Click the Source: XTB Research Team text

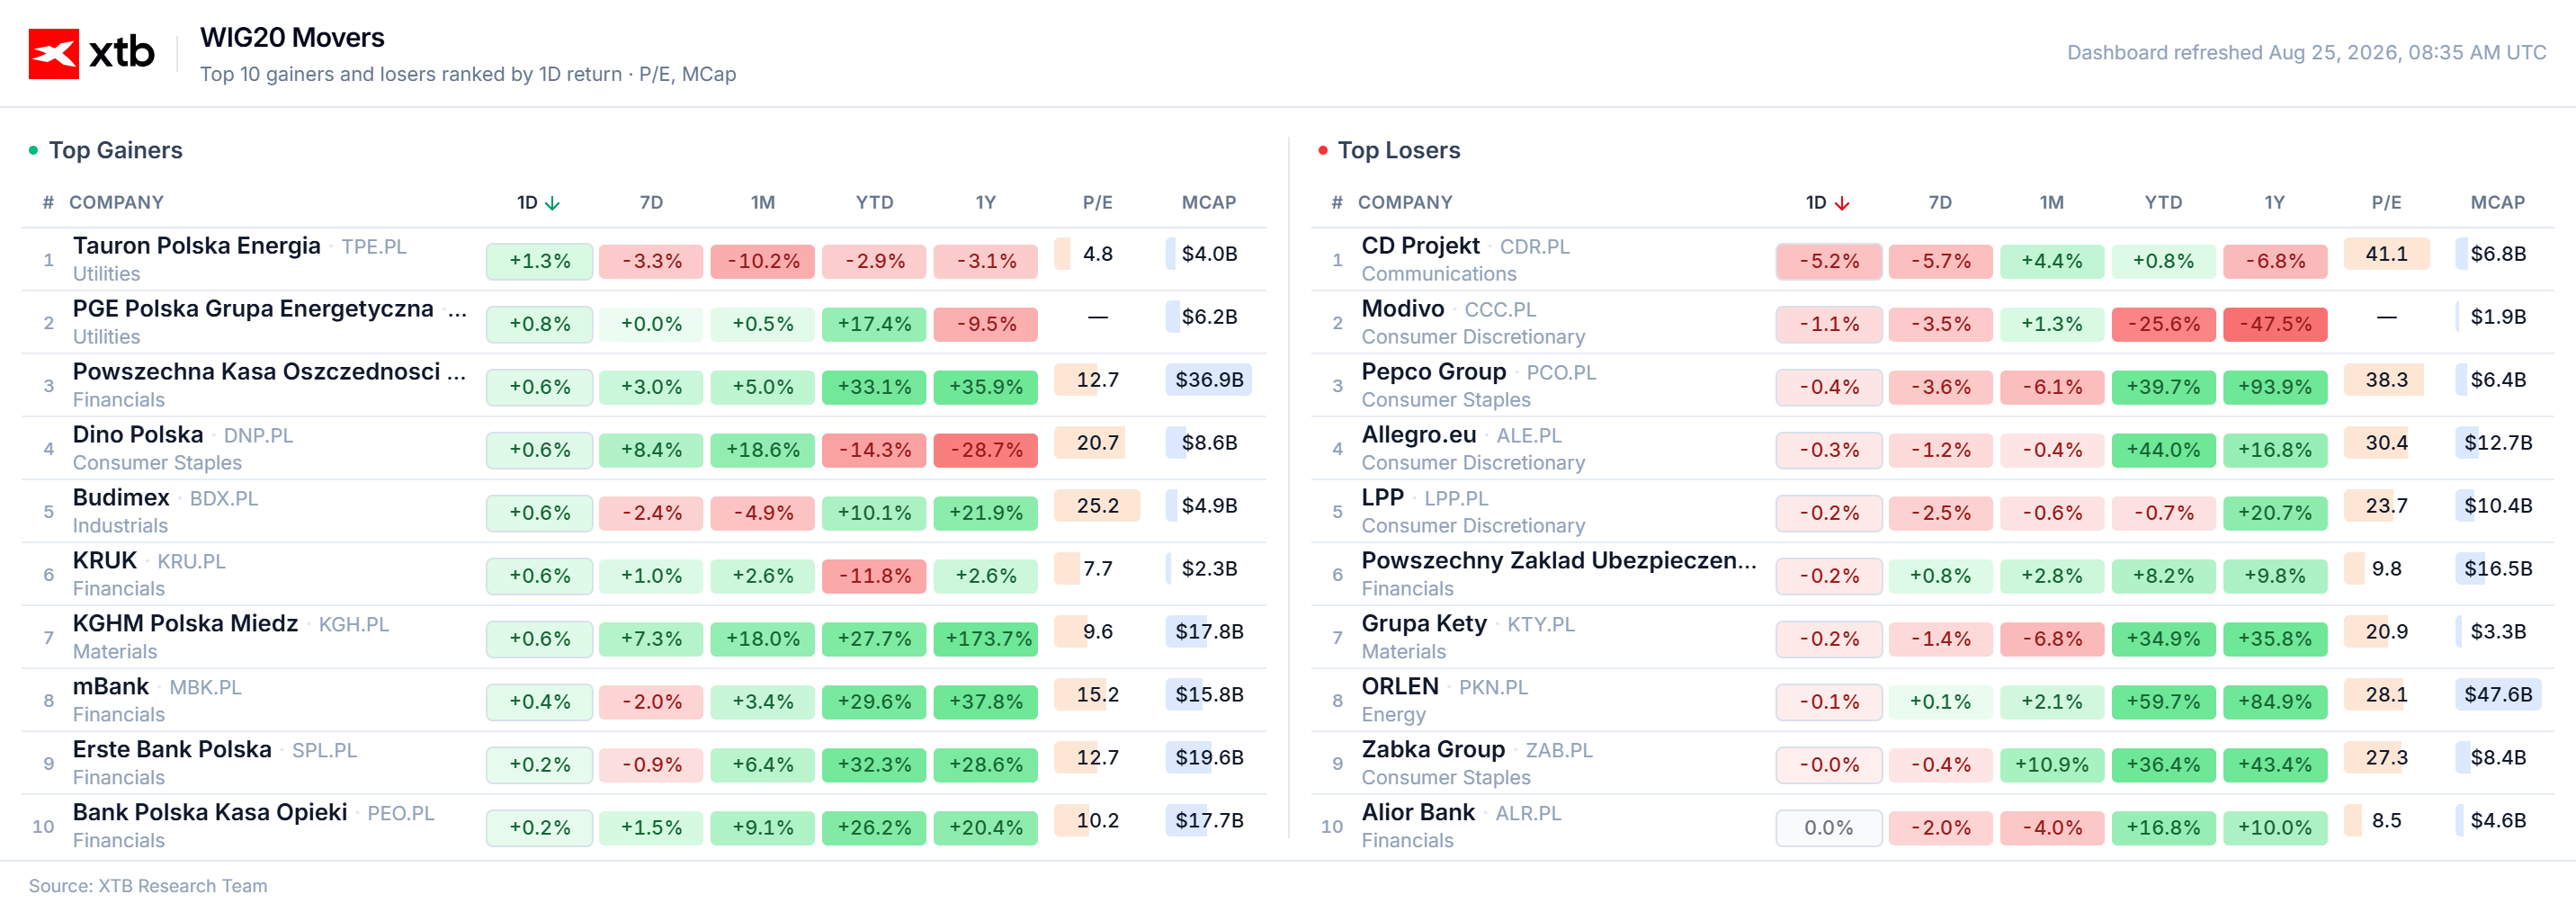[x=148, y=886]
